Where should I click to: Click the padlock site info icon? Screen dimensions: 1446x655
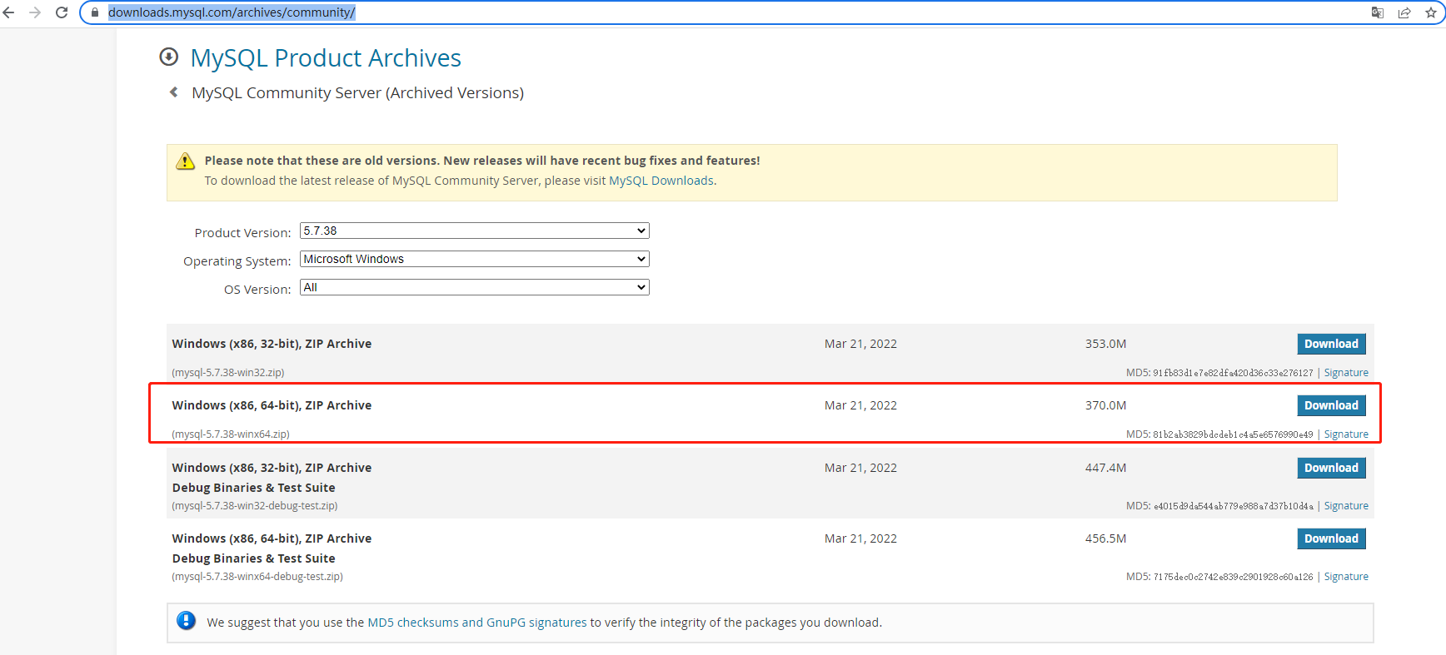click(x=95, y=12)
